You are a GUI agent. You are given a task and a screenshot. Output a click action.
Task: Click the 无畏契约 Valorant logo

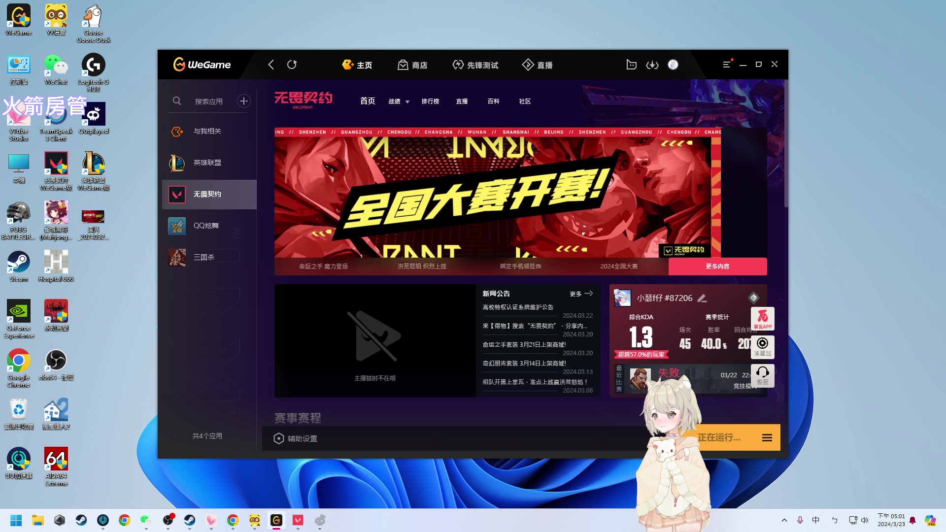pos(304,100)
